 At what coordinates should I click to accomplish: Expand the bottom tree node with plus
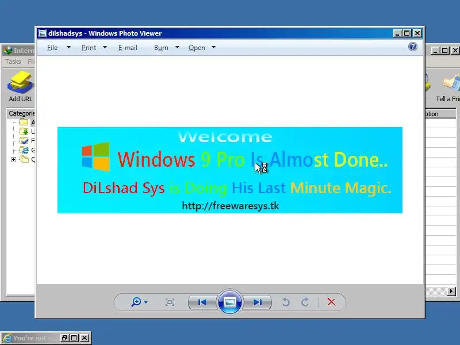13,160
